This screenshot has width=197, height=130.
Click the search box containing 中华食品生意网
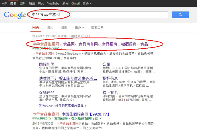[100, 15]
